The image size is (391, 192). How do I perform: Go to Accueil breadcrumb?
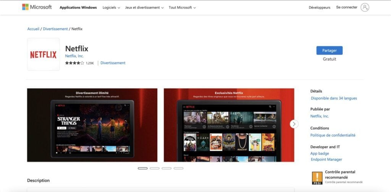tap(34, 29)
